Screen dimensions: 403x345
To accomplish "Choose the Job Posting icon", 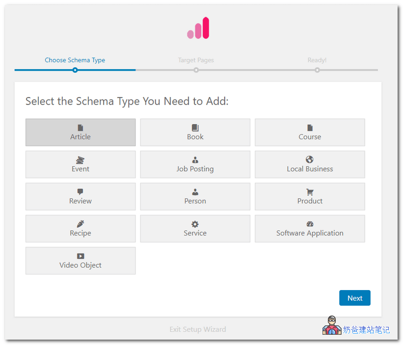I will 195,160.
